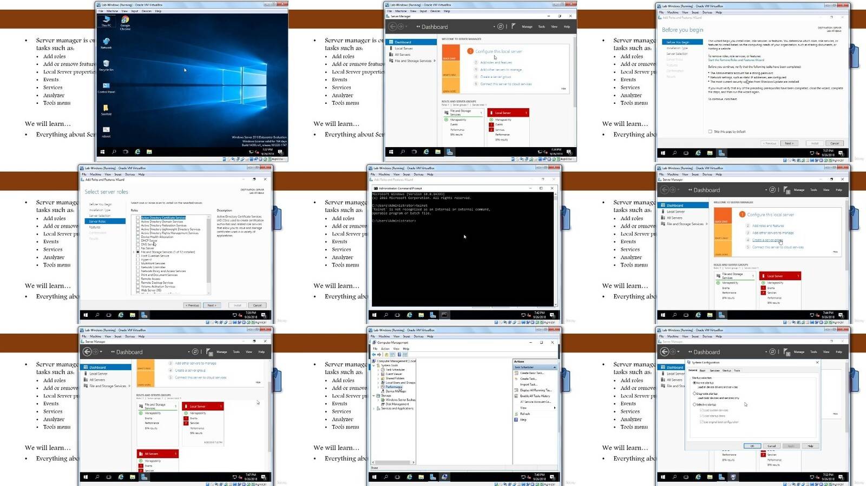Open the Start menu in the desktop wallpaper frame
The image size is (866, 486).
tap(102, 152)
